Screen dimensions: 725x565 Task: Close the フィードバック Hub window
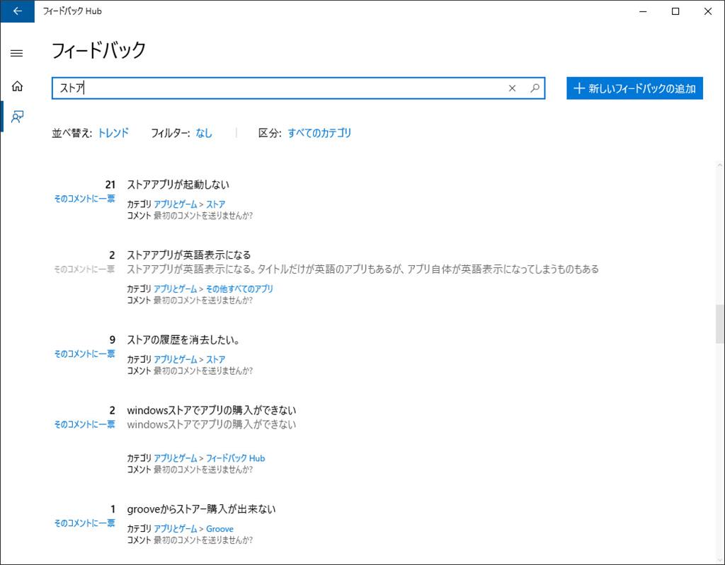708,11
